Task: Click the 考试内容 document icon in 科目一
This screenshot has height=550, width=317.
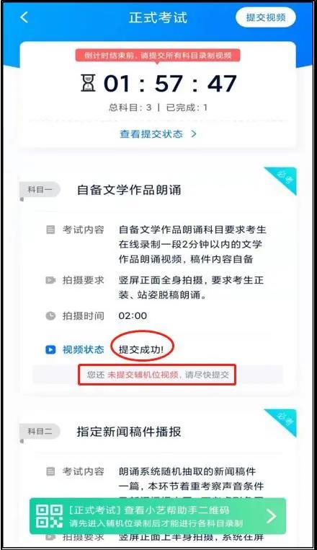Action: [x=50, y=230]
